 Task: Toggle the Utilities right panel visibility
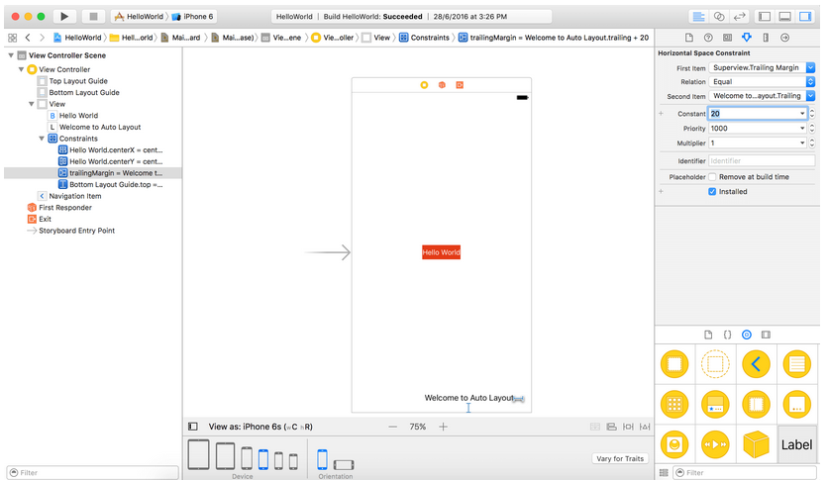(x=805, y=17)
